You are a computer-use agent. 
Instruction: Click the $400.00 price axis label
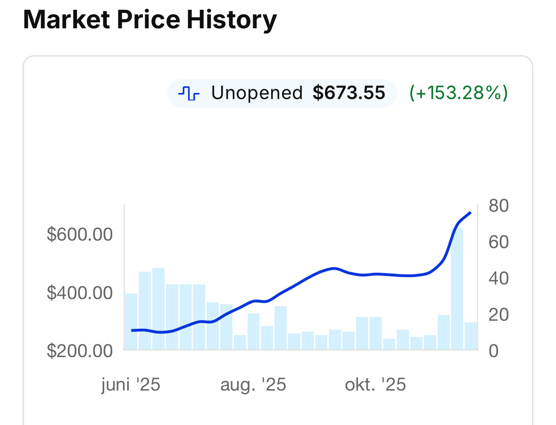pos(80,293)
